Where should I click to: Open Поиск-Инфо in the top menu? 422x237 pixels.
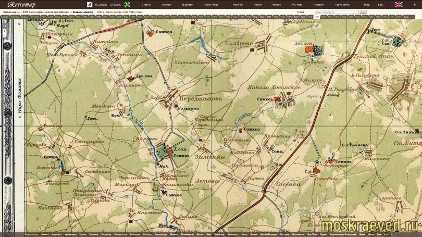click(x=212, y=5)
